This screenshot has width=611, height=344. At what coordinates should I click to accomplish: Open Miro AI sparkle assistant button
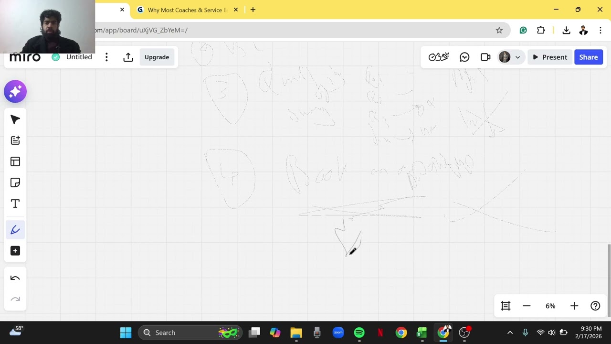pos(15,91)
